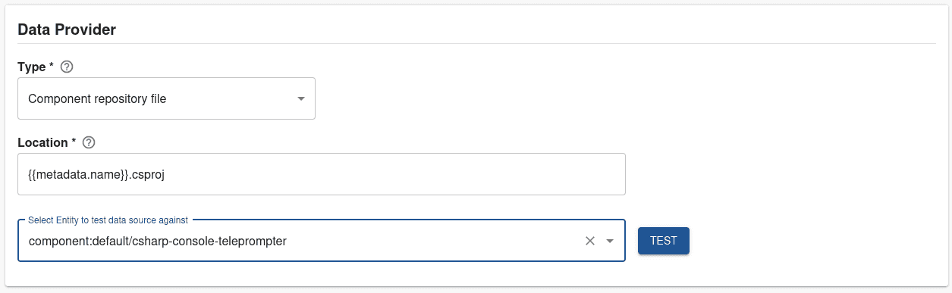
Task: Expand the entity selector dropdown arrow
Action: pyautogui.click(x=609, y=241)
